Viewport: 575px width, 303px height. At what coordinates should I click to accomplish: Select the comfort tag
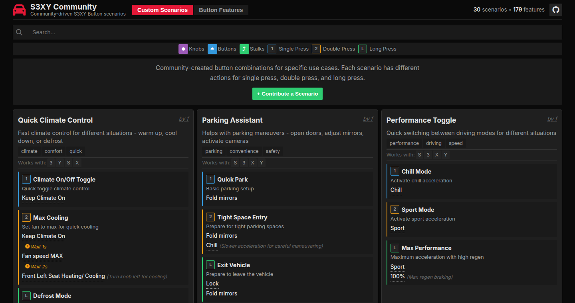coord(54,151)
